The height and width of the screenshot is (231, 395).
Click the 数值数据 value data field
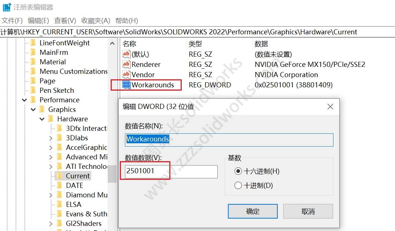(171, 171)
